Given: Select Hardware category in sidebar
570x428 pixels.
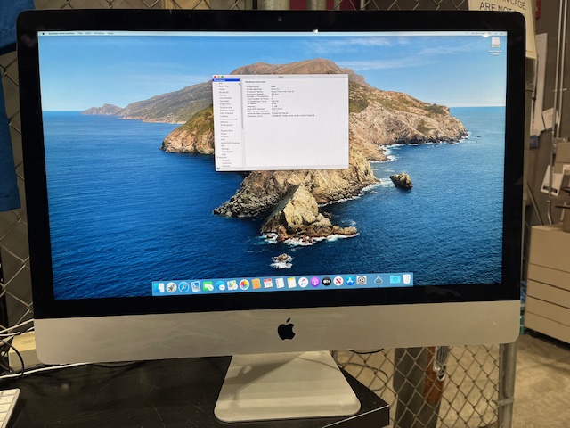Looking at the screenshot, I should click(x=226, y=80).
